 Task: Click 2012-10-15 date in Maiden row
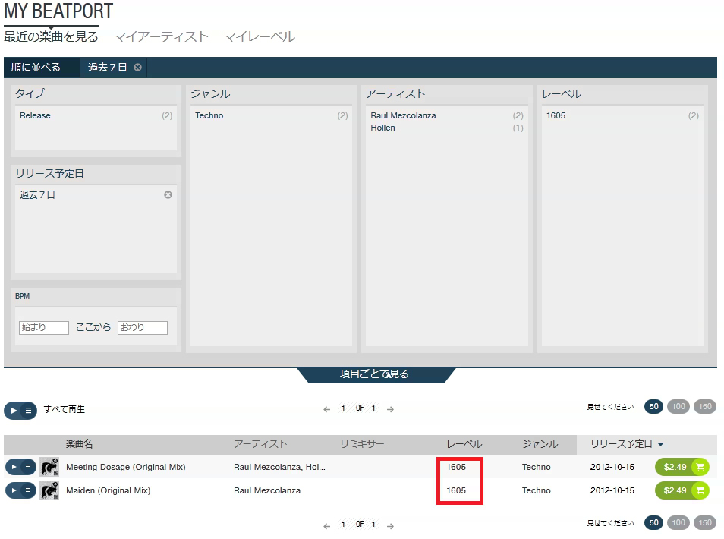[612, 490]
